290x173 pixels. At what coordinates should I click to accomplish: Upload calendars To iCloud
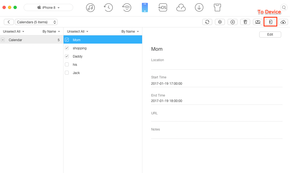coord(283,22)
